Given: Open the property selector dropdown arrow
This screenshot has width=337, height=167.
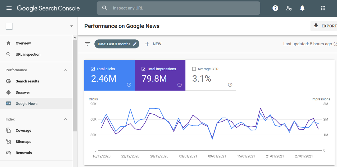Looking at the screenshot, I should [x=71, y=26].
